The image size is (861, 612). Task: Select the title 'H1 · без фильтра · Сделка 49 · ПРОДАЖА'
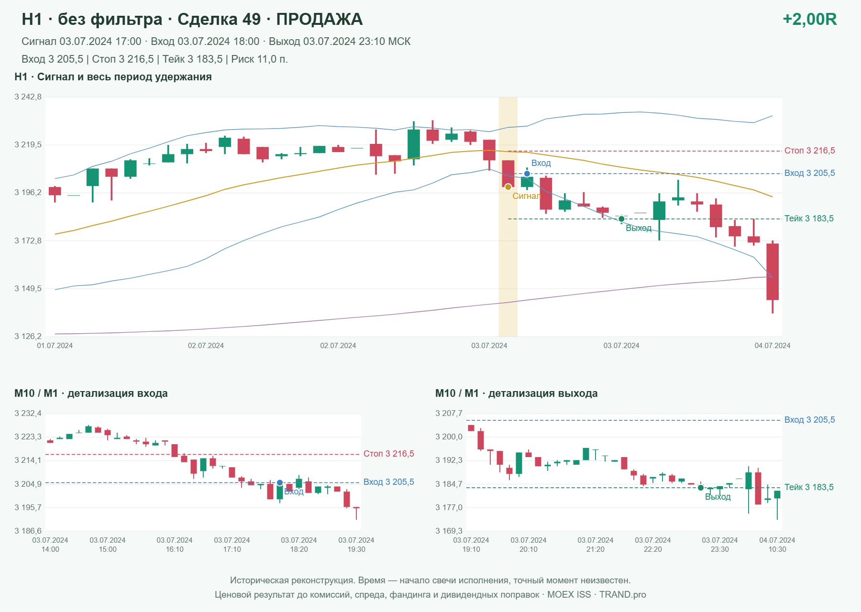click(x=192, y=19)
